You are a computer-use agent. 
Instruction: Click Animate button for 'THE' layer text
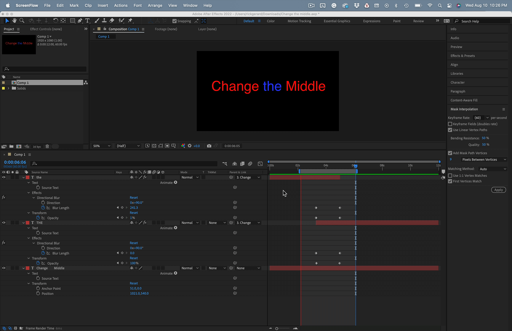[x=176, y=228]
